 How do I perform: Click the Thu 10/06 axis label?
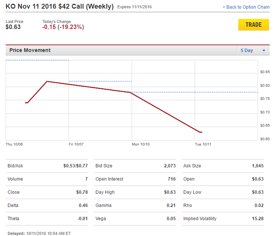(x=14, y=144)
